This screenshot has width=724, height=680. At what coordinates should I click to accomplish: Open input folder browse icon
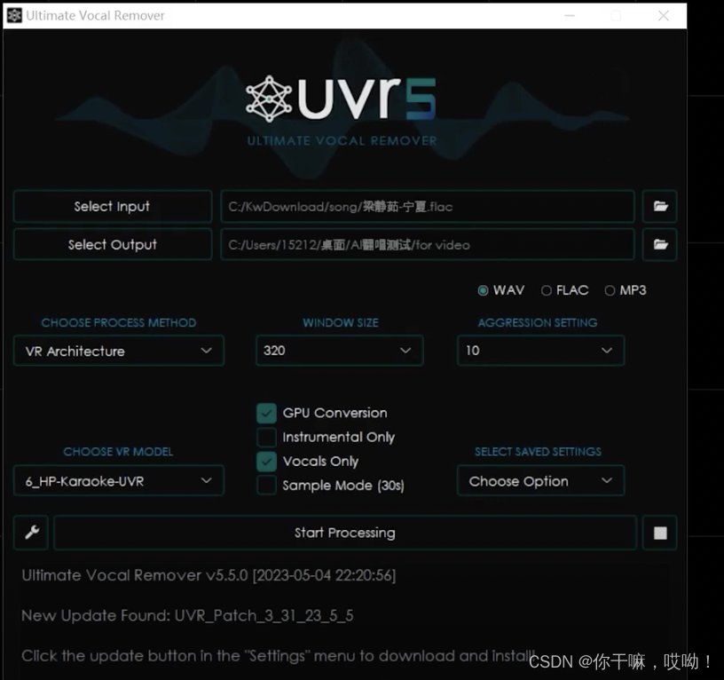[660, 206]
